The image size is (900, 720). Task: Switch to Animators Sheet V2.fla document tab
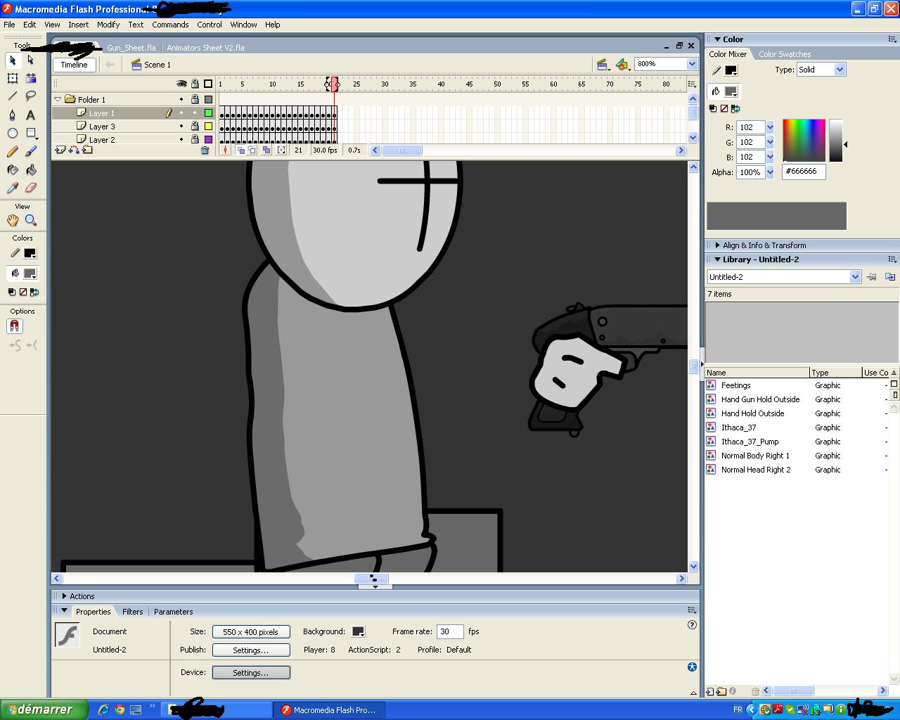click(x=205, y=48)
